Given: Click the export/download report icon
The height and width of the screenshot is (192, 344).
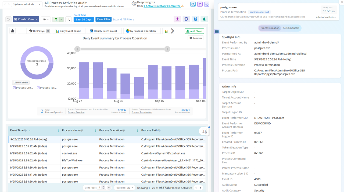Looking at the screenshot, I should [177, 19].
